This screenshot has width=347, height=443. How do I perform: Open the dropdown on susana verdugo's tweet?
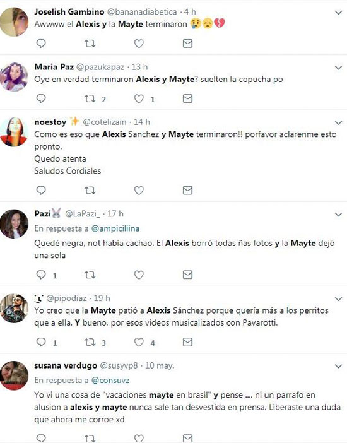click(x=338, y=367)
